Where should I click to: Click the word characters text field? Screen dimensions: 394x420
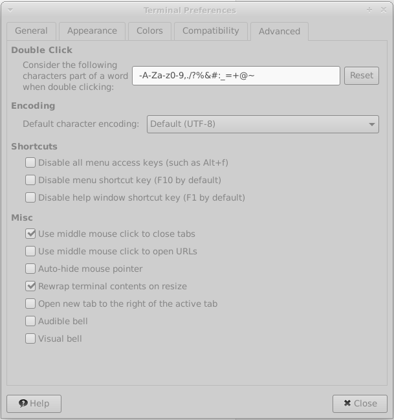(235, 76)
